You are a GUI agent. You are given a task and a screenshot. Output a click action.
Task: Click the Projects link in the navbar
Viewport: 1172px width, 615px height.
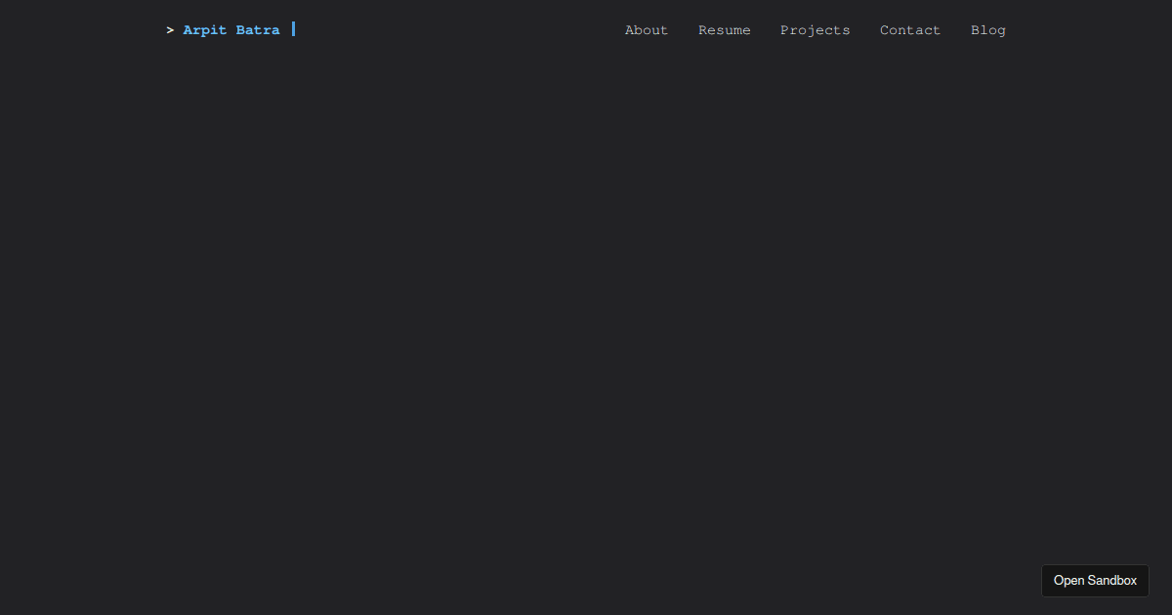click(816, 30)
